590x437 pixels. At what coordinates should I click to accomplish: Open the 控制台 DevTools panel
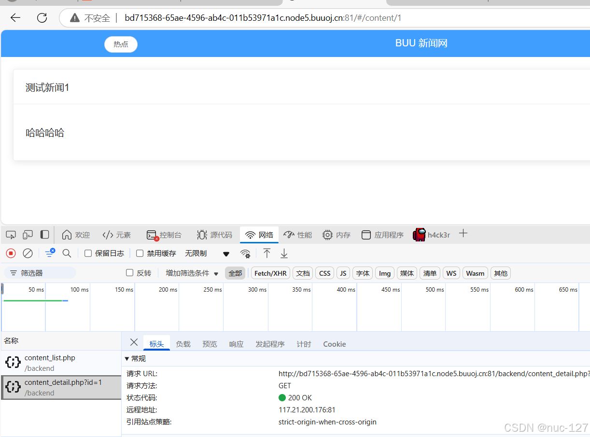pyautogui.click(x=164, y=235)
